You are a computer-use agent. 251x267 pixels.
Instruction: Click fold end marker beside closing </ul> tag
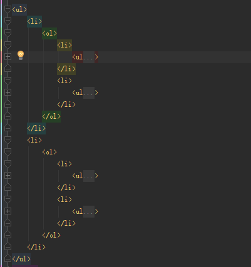point(8,259)
